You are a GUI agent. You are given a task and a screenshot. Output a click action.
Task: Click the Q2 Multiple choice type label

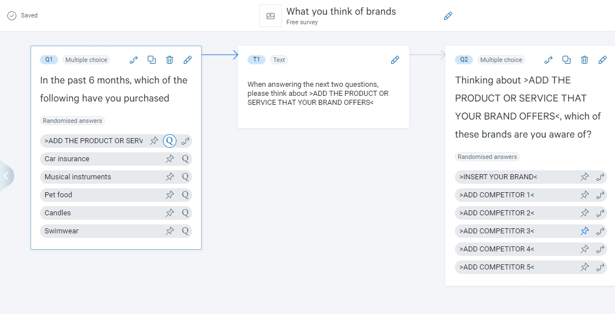pyautogui.click(x=501, y=60)
